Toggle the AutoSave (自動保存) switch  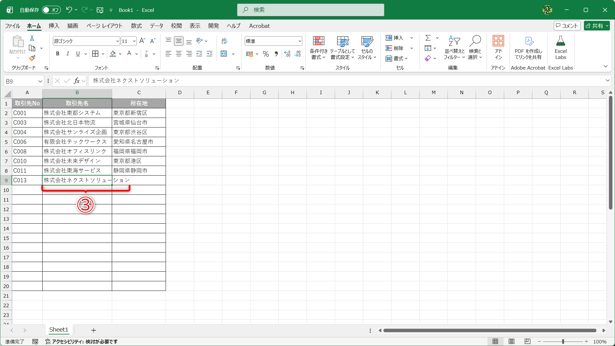coord(51,10)
